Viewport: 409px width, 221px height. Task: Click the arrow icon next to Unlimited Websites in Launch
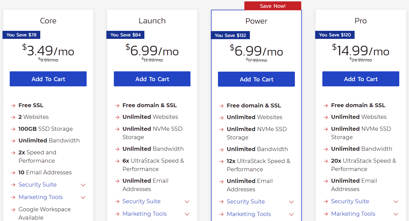click(117, 117)
